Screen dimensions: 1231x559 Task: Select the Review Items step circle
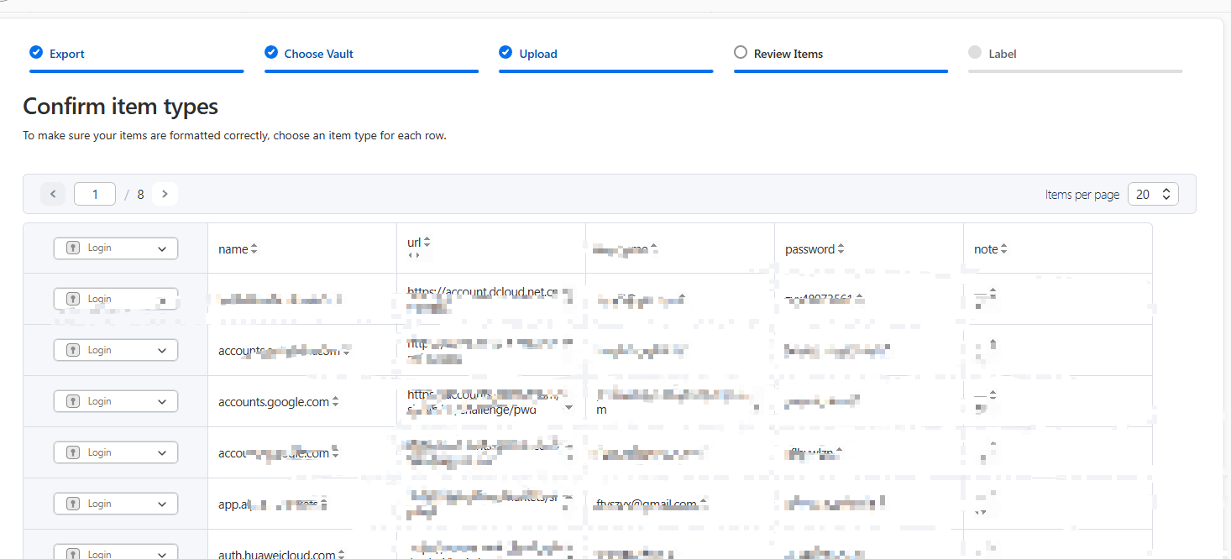pos(740,53)
